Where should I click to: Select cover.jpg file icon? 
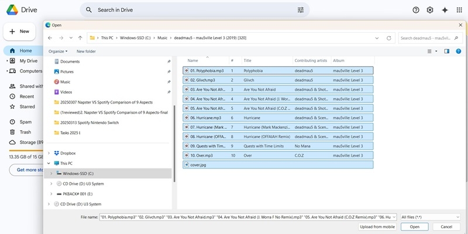pos(187,165)
